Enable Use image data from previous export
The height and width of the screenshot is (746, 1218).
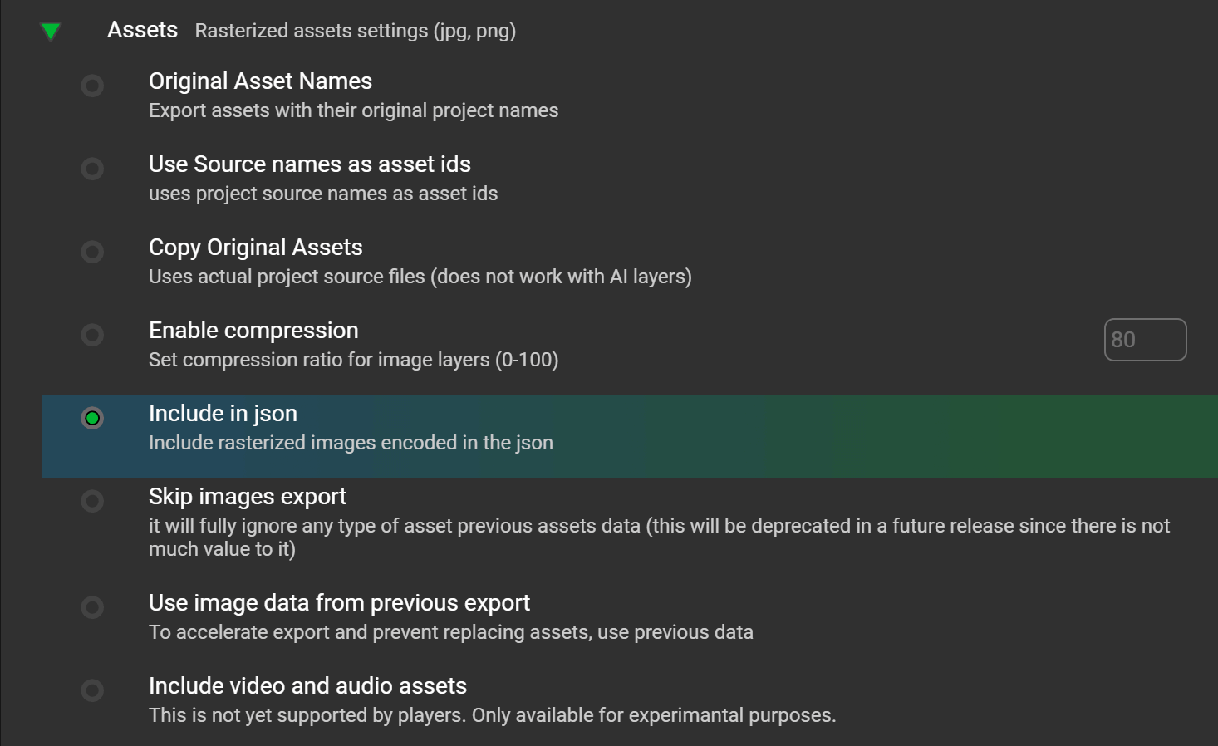92,607
